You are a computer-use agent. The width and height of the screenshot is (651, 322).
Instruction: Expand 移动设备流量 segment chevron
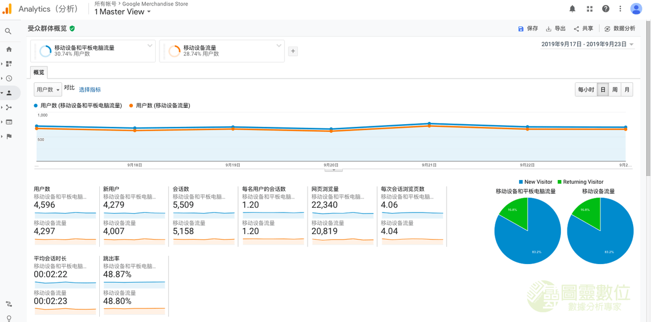tap(279, 46)
